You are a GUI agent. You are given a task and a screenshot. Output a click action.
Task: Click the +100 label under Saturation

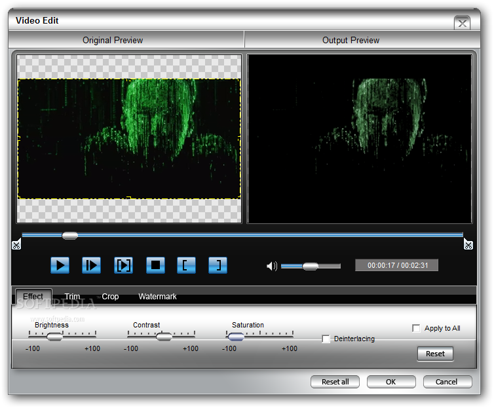[289, 348]
